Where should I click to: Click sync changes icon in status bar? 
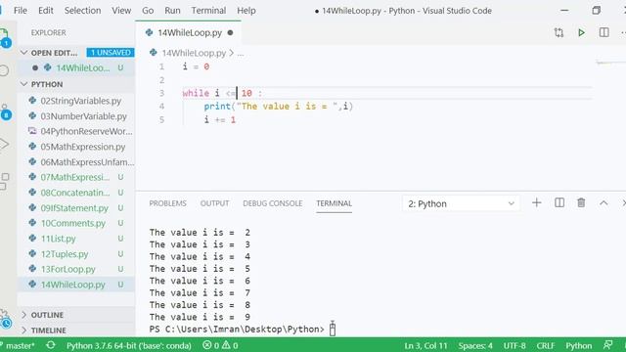pyautogui.click(x=51, y=345)
